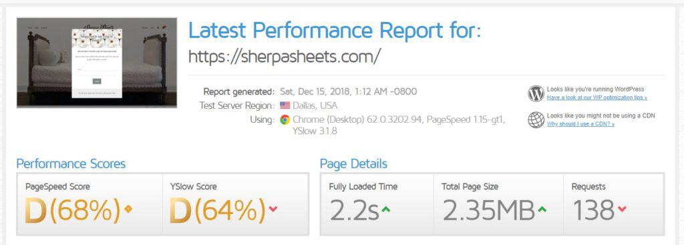
Task: Click the sherpasheets.com website thumbnail
Action: (x=97, y=62)
